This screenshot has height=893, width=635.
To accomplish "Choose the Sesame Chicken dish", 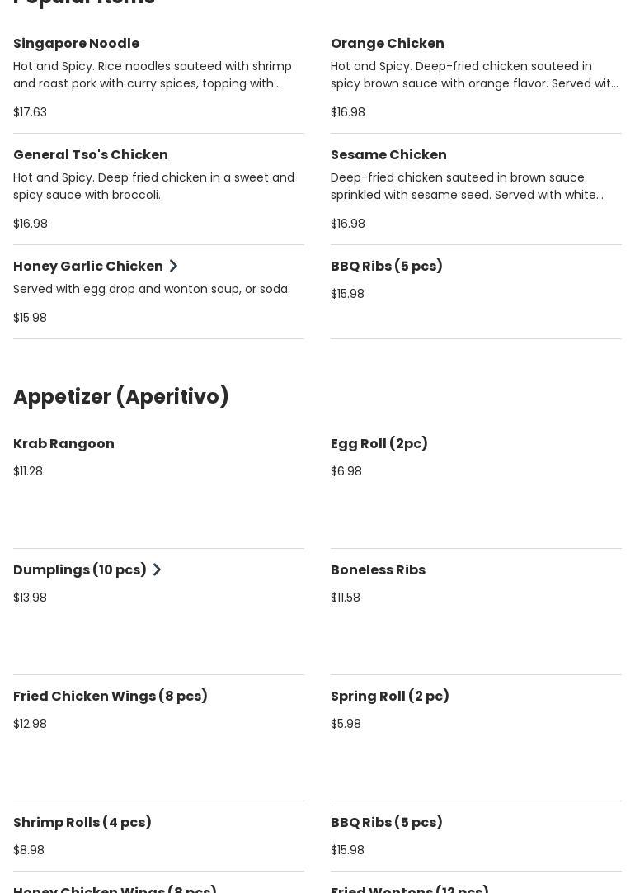I will [388, 154].
